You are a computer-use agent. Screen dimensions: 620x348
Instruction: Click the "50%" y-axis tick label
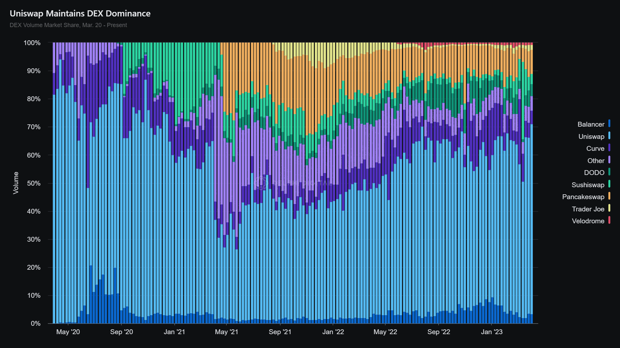[x=34, y=183]
